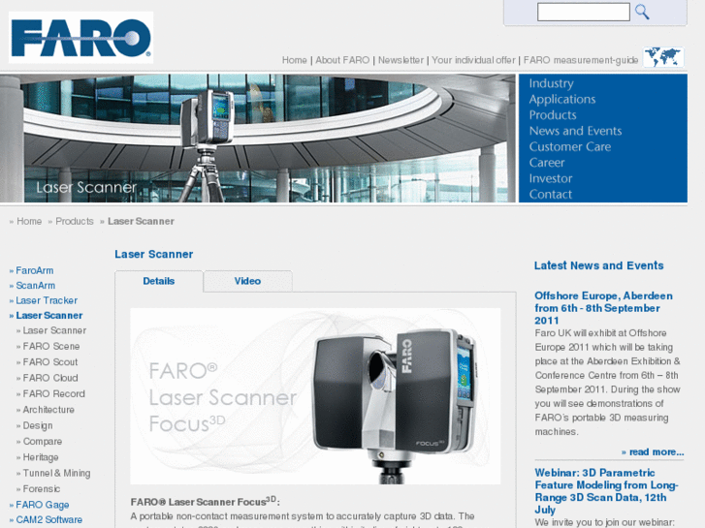Go to Products in the breadcrumb

pos(75,221)
